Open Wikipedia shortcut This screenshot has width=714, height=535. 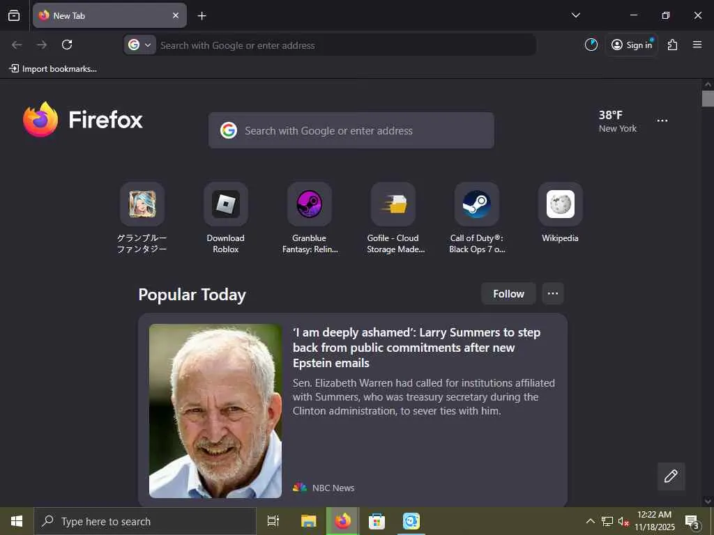[561, 212]
